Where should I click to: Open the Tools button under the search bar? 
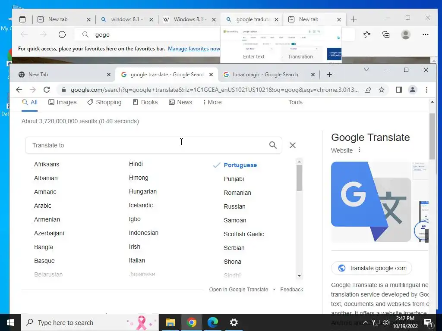[295, 102]
